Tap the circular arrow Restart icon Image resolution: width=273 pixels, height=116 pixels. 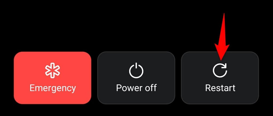[220, 70]
